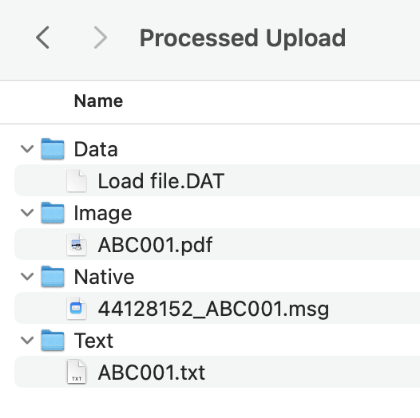The width and height of the screenshot is (420, 418).
Task: Select the 44128152_ABC001.msg file name
Action: 213,309
